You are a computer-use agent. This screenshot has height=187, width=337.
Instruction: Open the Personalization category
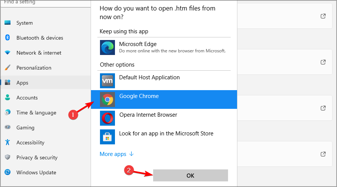point(46,68)
